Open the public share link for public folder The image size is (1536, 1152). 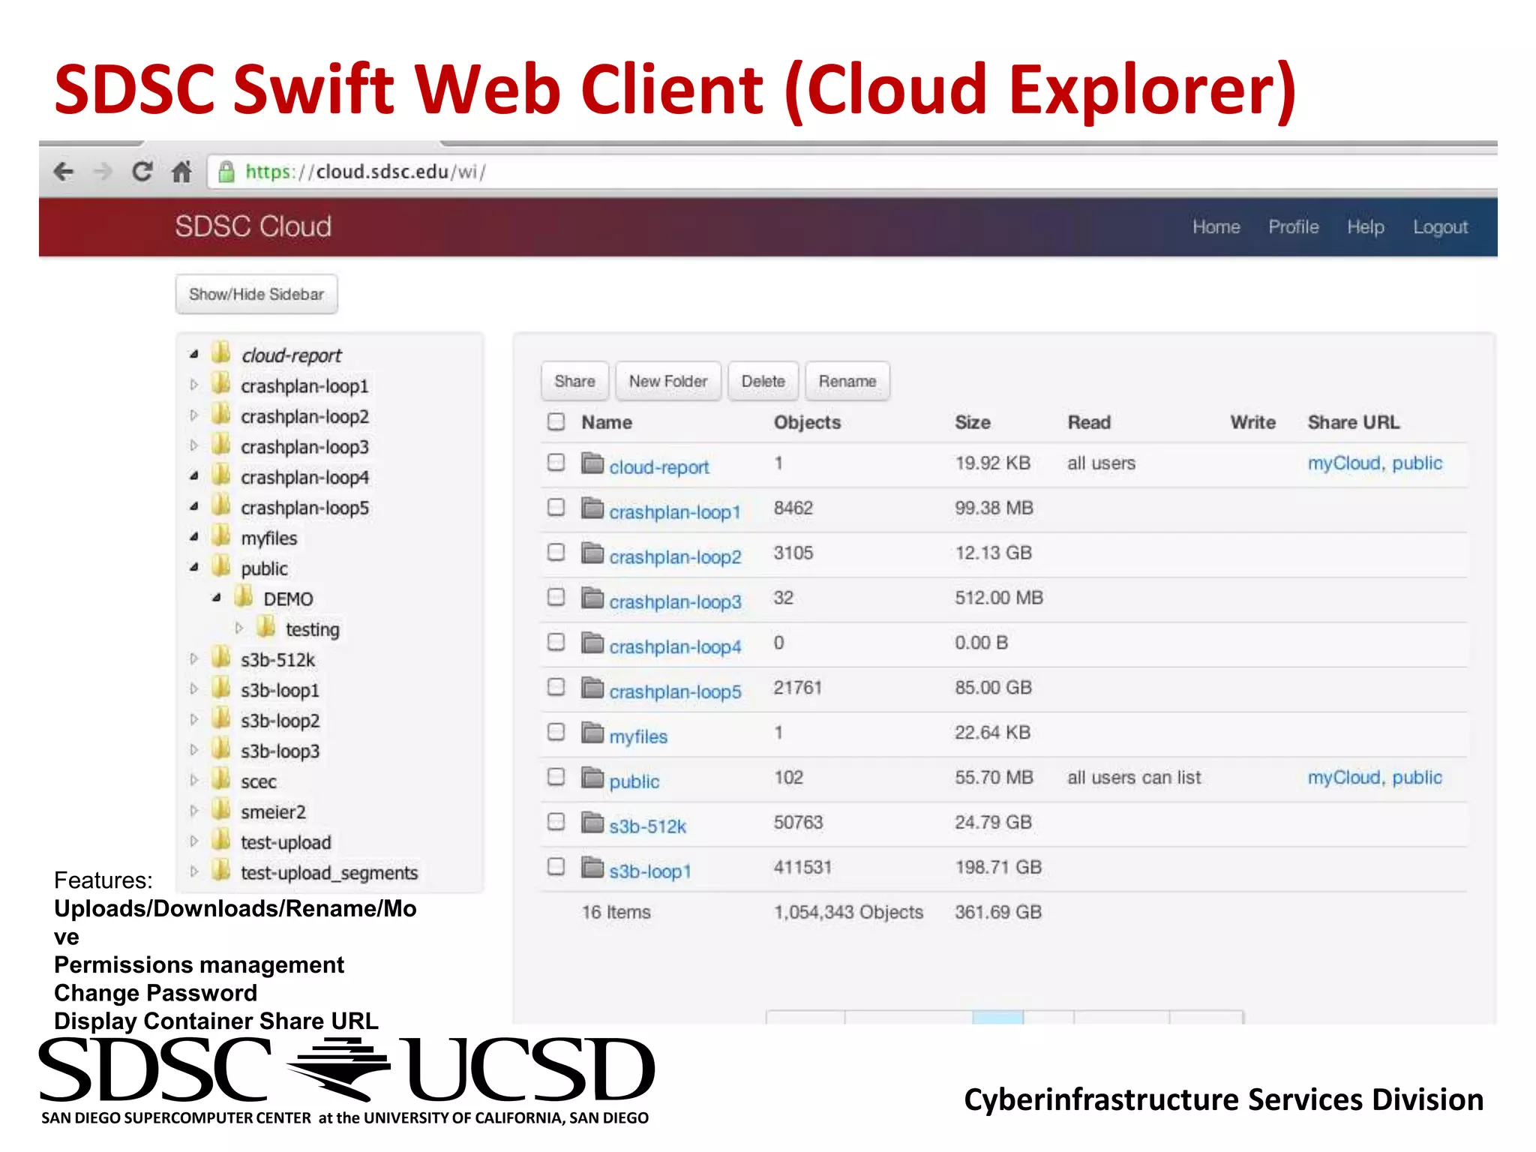pos(1417,778)
